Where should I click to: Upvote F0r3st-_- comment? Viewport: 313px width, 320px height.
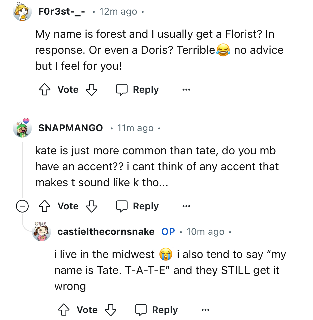point(45,90)
